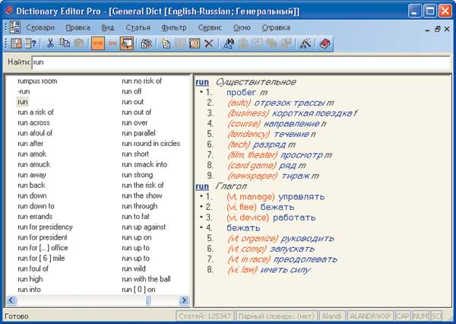Select 'run for [ 6 ] mile' entry
This screenshot has width=456, height=324.
(41, 258)
